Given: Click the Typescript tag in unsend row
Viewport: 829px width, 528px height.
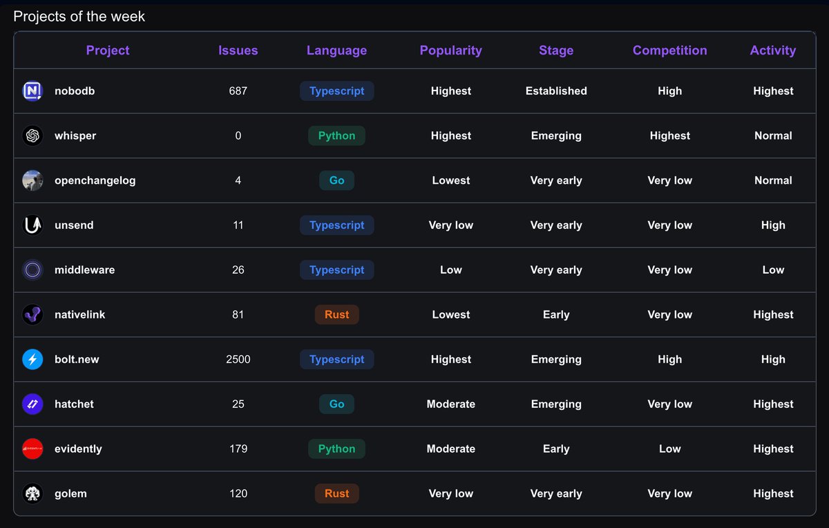Looking at the screenshot, I should [x=336, y=225].
